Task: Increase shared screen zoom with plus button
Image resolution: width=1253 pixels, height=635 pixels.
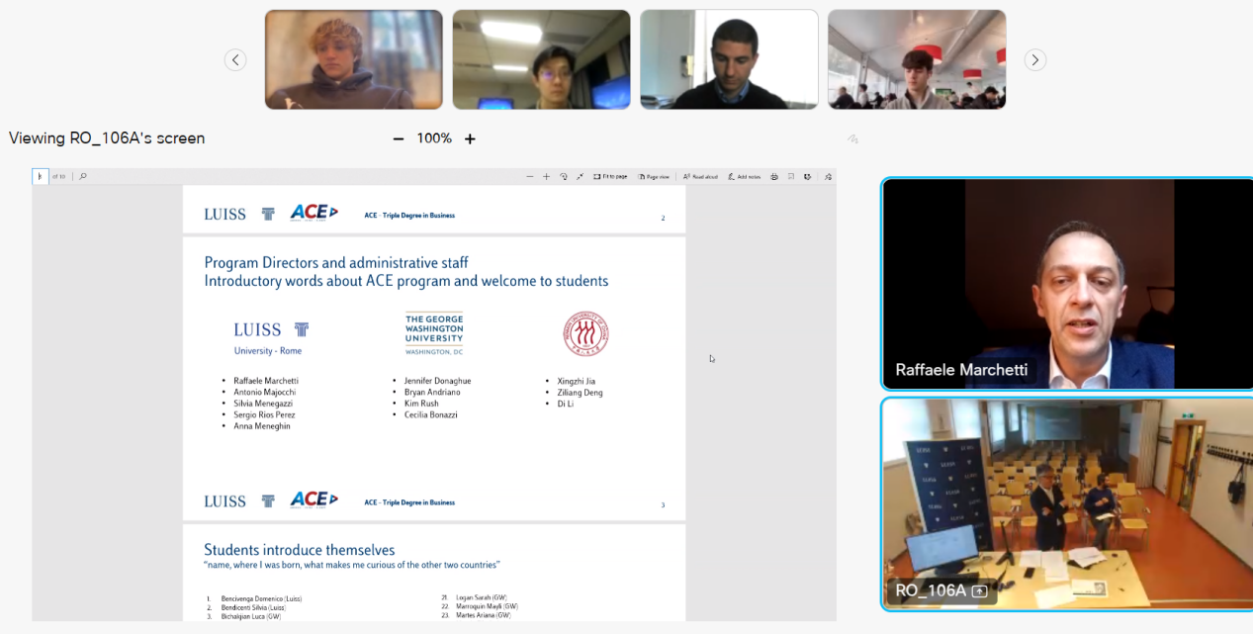Action: (x=470, y=139)
